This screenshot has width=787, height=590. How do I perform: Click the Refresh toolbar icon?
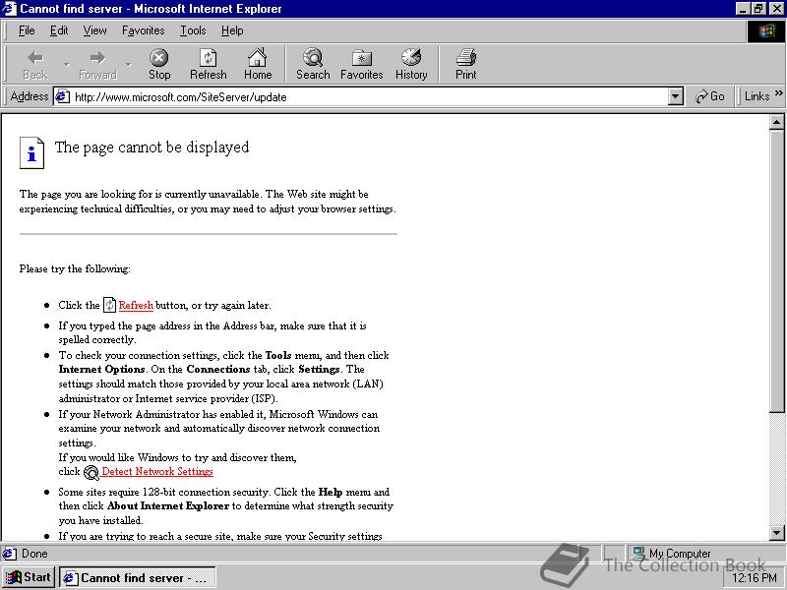(208, 58)
